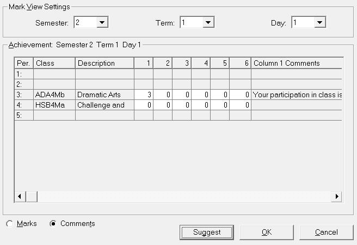This screenshot has height=245, width=357.
Task: Select period 5 row header
Action: [23, 115]
